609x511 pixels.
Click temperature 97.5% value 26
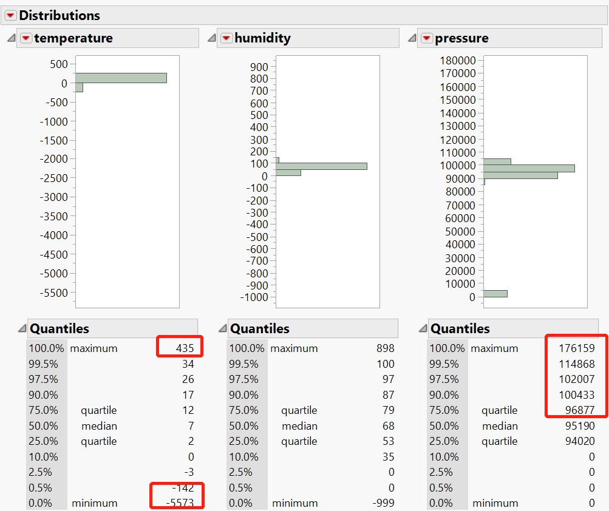188,379
